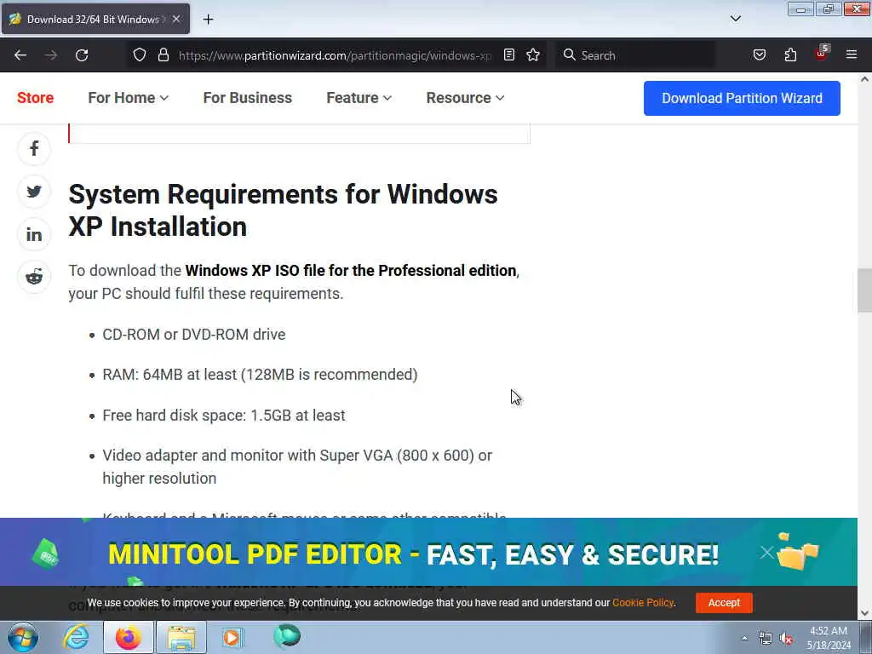
Task: Click 'RAM: 64MB at least' bullet
Action: (x=260, y=375)
